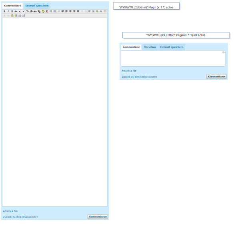Click inside the large WYSIWYG text area
Viewport: 240px width, 226px height.
tap(55, 112)
